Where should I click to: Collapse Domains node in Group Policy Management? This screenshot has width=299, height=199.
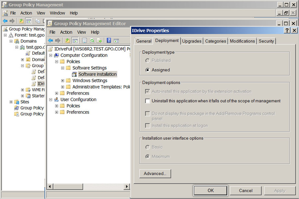pyautogui.click(x=11, y=41)
